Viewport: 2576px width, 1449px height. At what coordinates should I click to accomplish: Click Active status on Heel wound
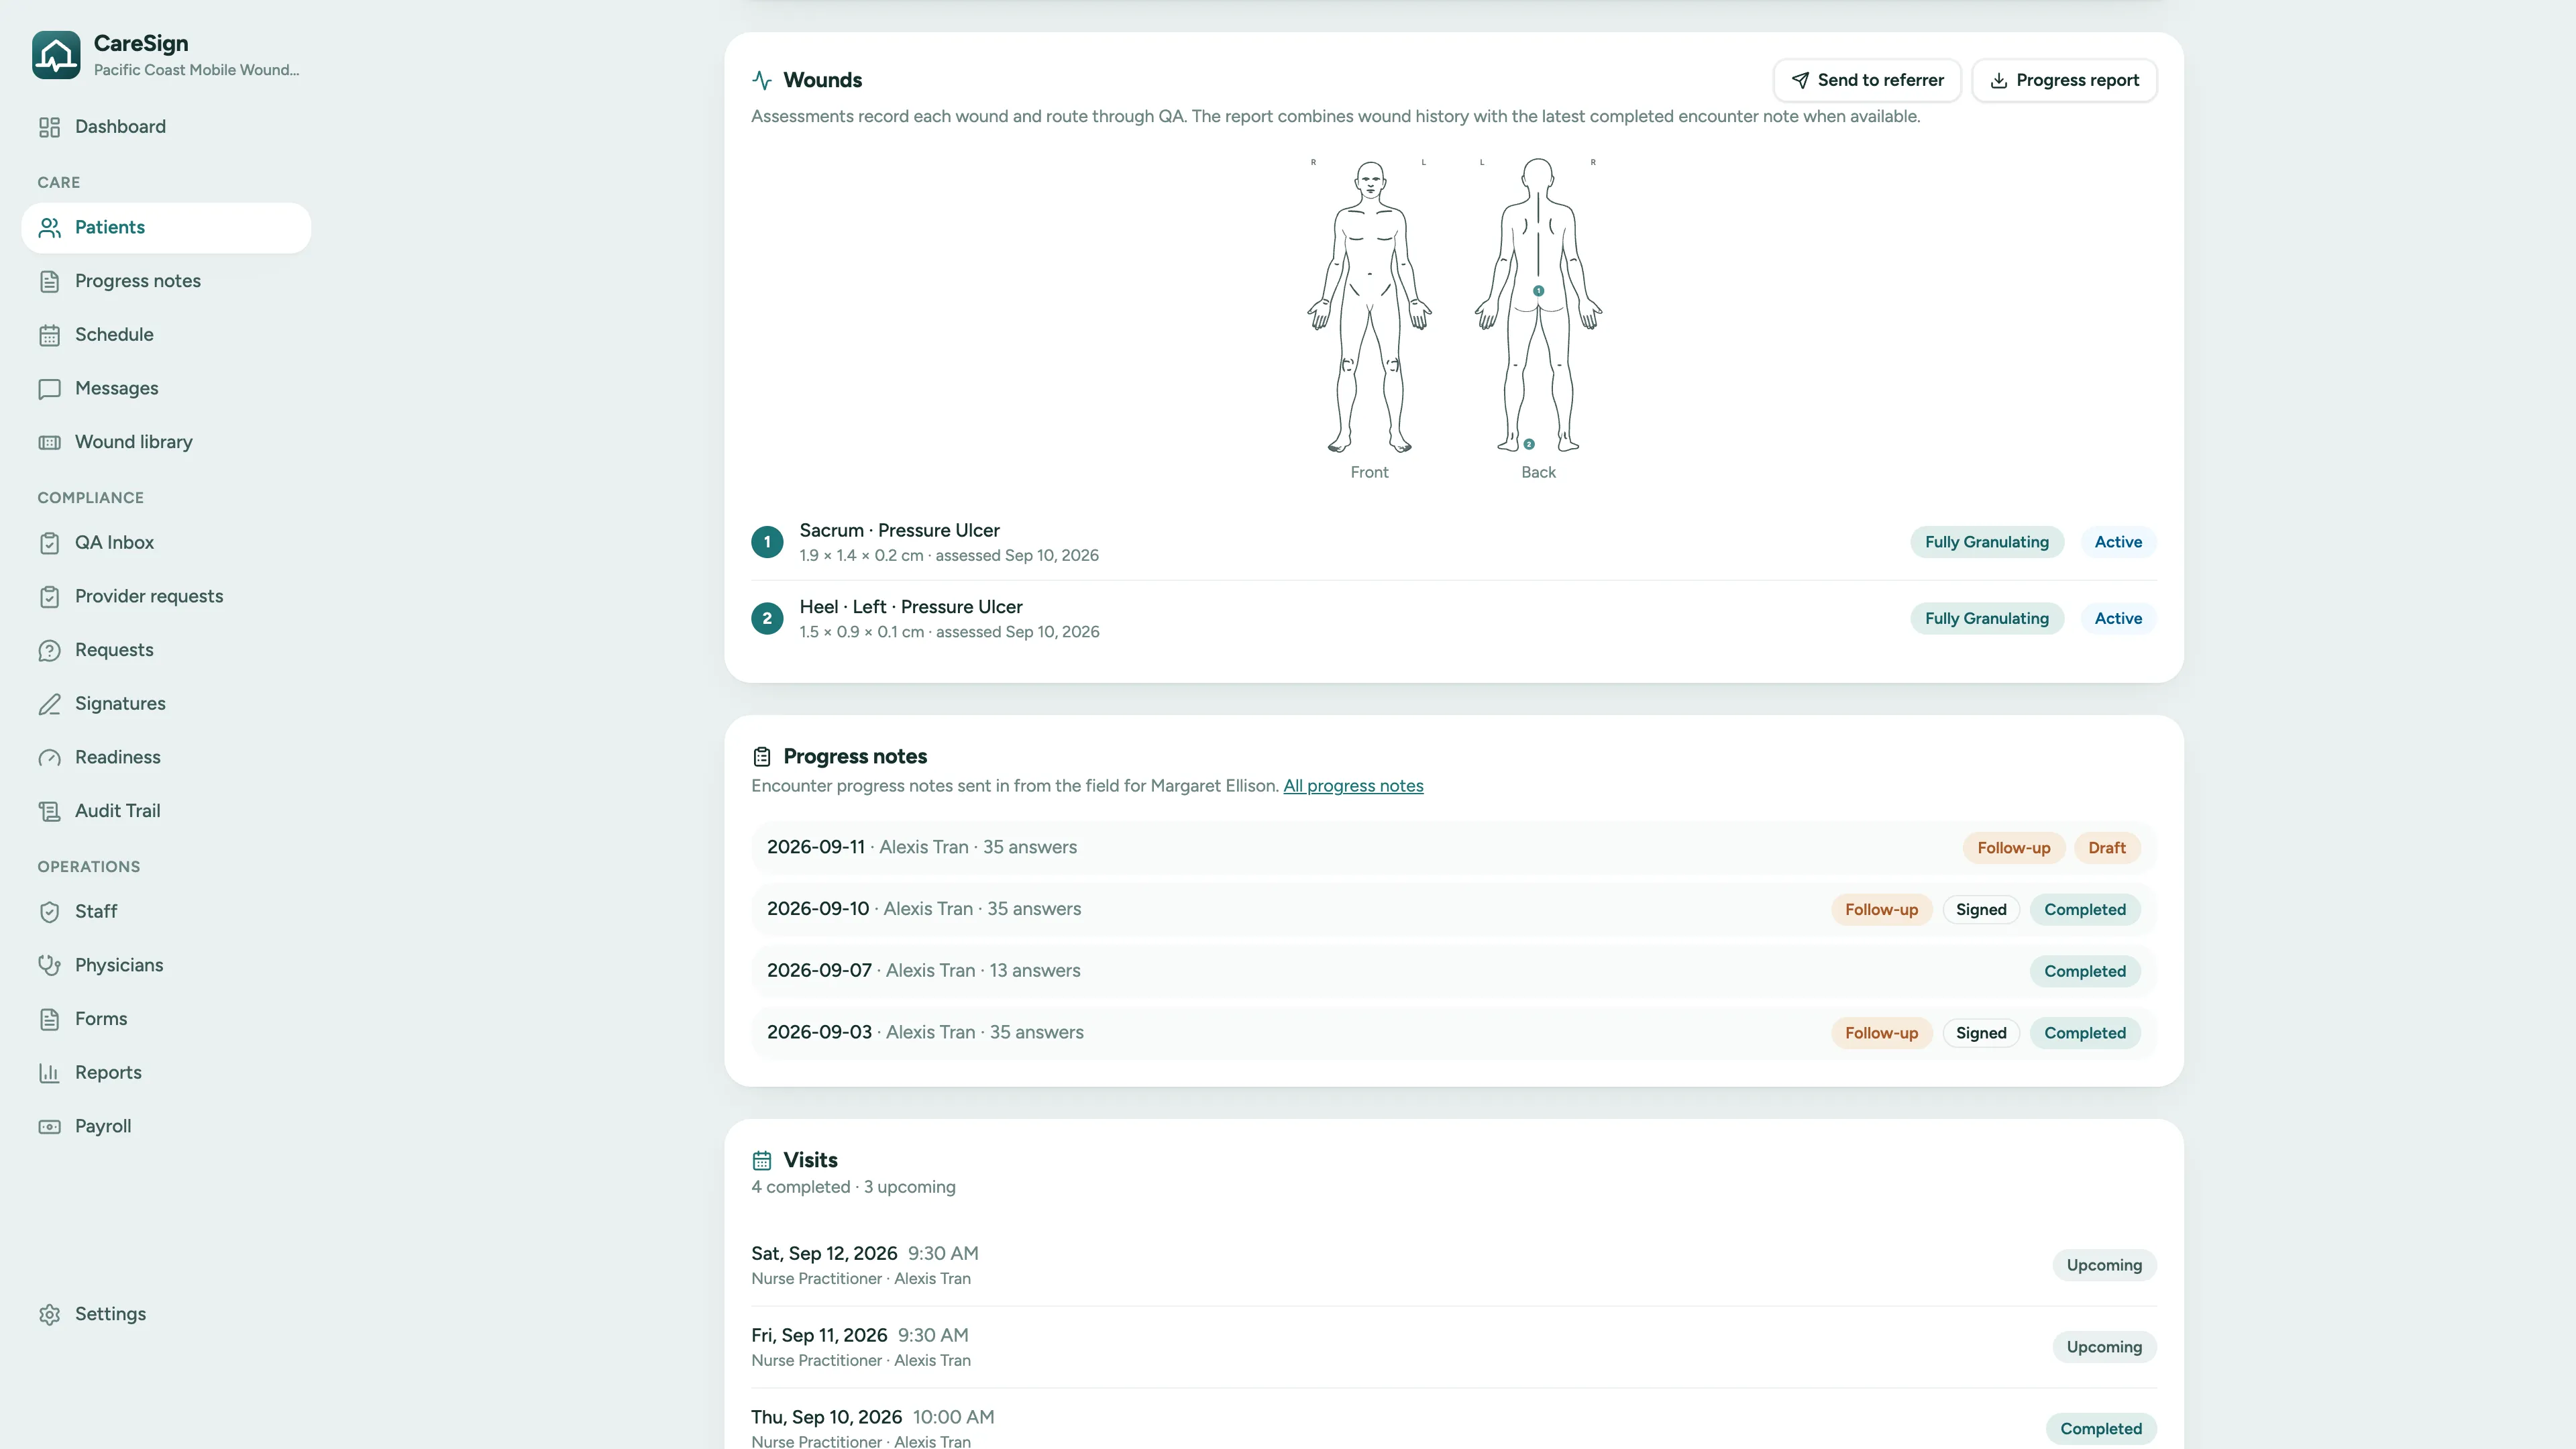[x=2118, y=619]
